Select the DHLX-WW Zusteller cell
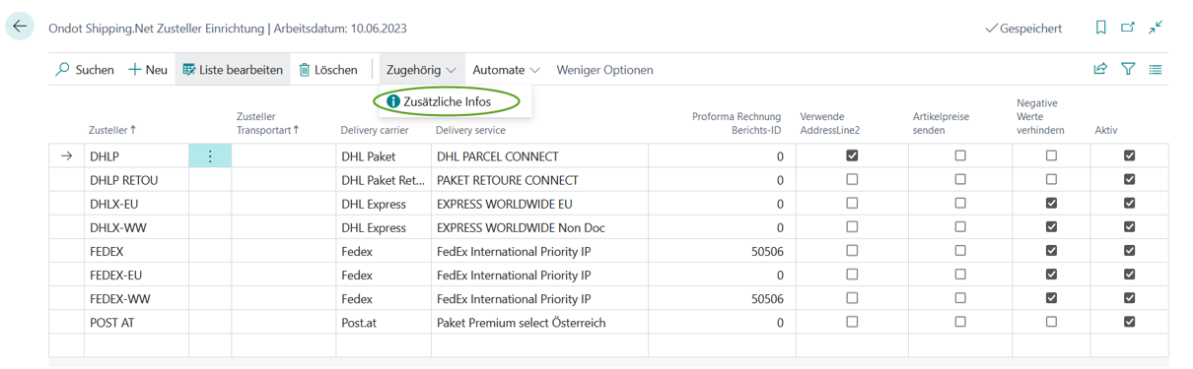Image resolution: width=1193 pixels, height=369 pixels. click(136, 227)
